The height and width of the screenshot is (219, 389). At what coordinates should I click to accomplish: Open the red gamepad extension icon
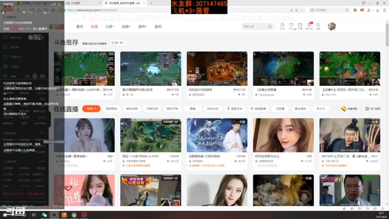click(x=362, y=10)
